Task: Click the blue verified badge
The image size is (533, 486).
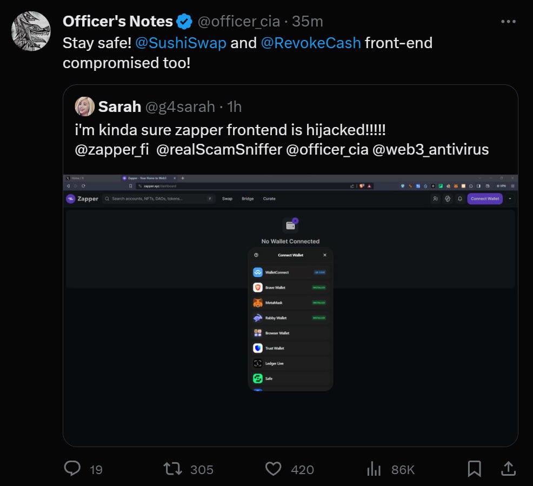Action: tap(185, 22)
